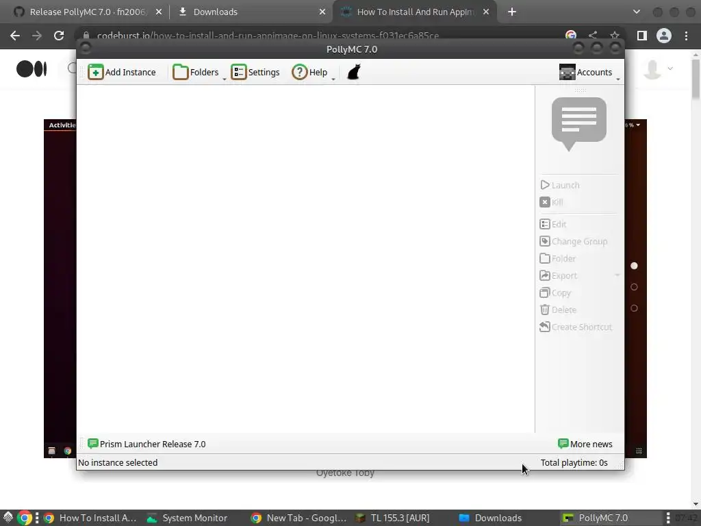The width and height of the screenshot is (701, 526).
Task: Switch to System Monitor in taskbar
Action: [188, 518]
